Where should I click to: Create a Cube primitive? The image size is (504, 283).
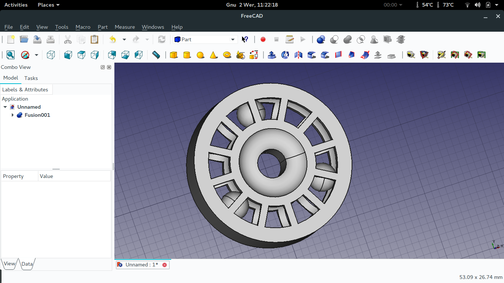click(174, 55)
